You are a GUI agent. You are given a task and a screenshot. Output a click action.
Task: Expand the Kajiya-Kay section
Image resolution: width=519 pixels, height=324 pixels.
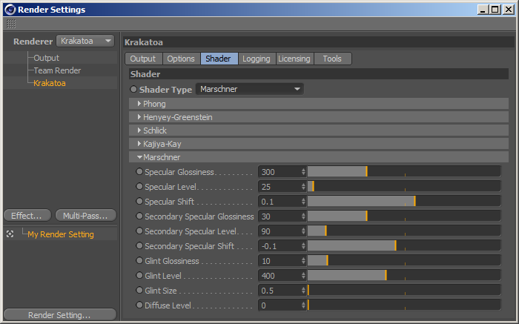tap(318, 144)
